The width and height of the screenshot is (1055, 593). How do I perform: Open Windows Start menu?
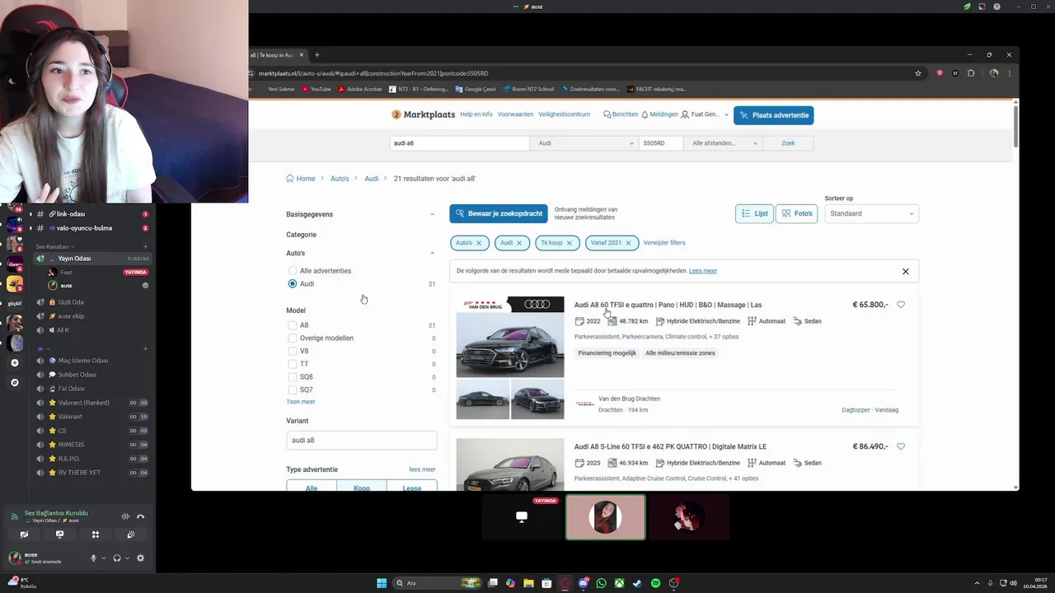pyautogui.click(x=382, y=583)
